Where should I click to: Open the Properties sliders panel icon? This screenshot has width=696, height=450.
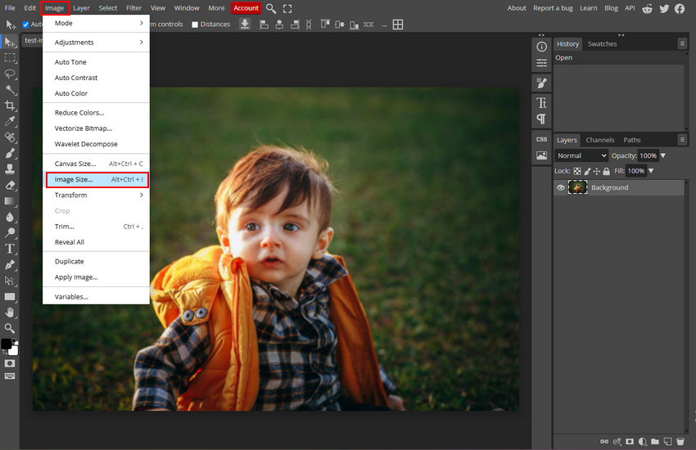[541, 63]
